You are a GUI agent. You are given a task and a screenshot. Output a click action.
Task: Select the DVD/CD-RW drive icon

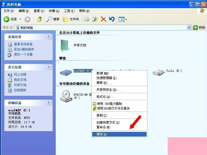(66, 96)
